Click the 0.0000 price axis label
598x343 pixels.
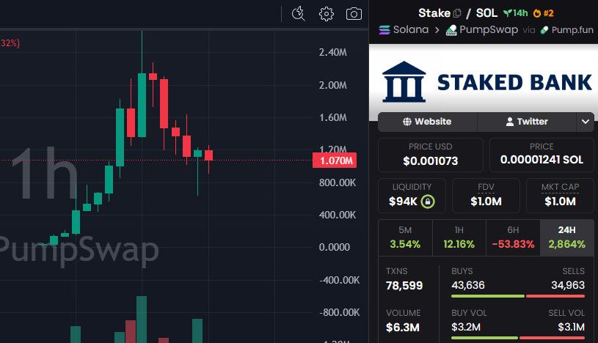[335, 247]
